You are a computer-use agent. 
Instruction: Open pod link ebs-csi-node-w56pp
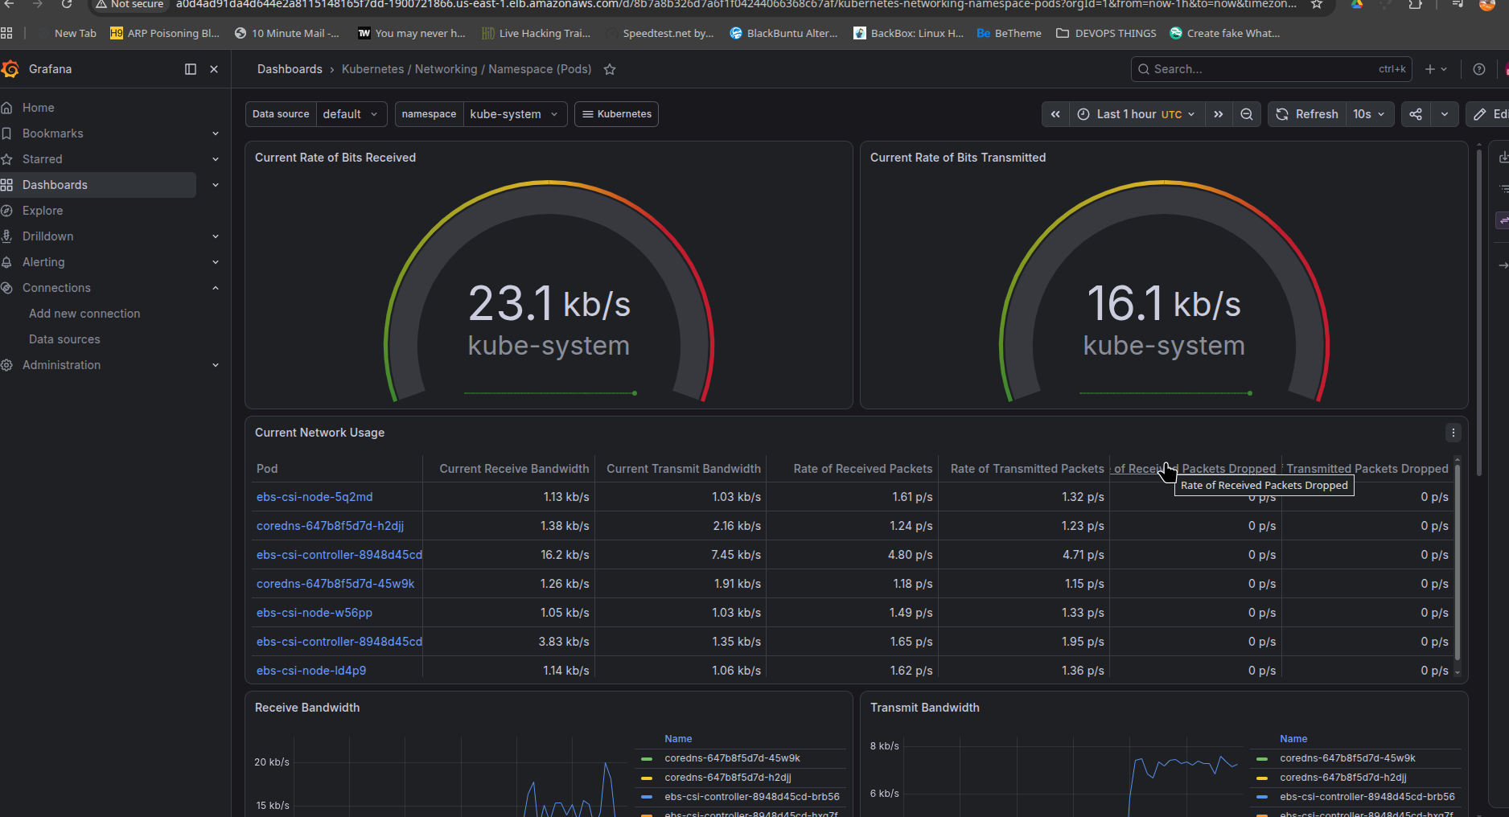tap(315, 613)
